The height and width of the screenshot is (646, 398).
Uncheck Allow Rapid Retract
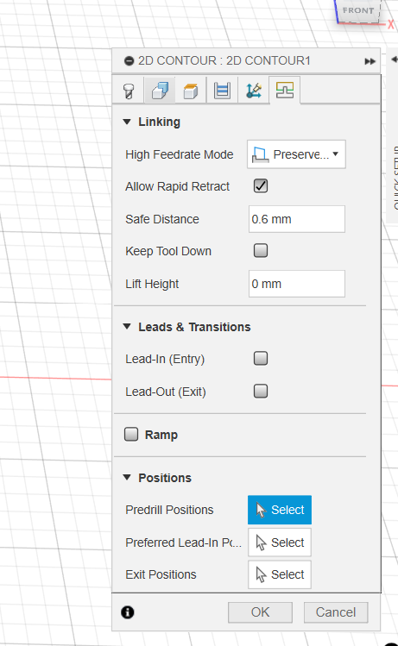tap(261, 185)
